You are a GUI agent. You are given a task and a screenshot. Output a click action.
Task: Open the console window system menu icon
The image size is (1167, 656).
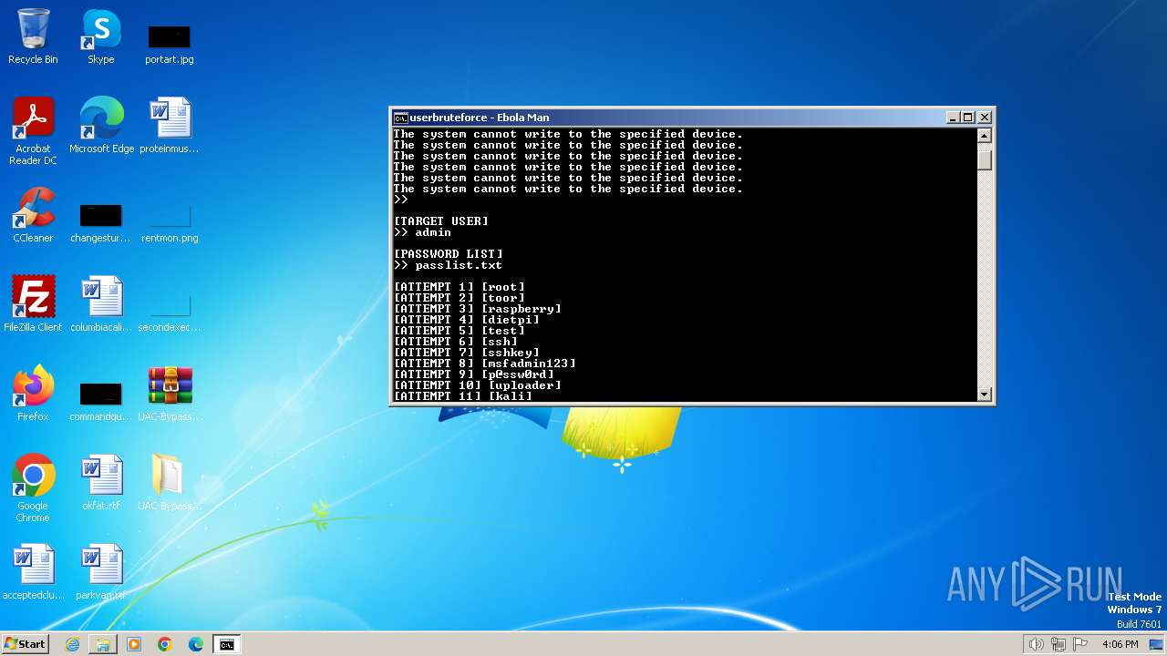point(400,118)
